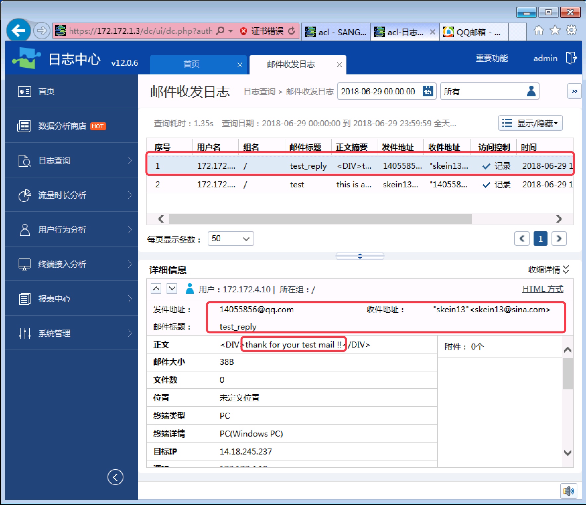Open the 每页显示条数 50 dropdown
This screenshot has width=586, height=505.
click(x=231, y=239)
